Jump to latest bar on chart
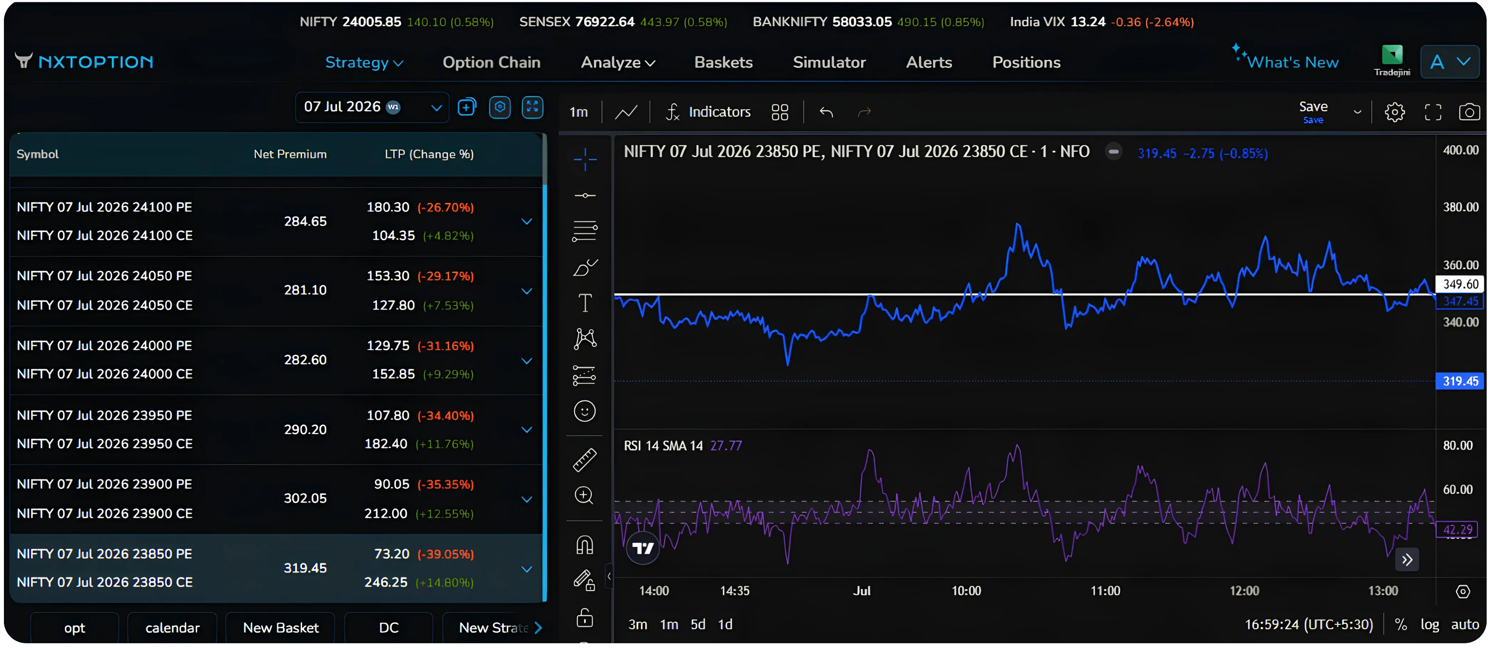The image size is (1492, 650). click(1408, 560)
